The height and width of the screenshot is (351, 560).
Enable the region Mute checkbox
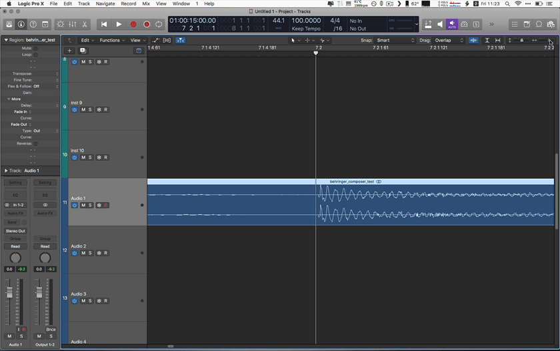click(x=35, y=48)
